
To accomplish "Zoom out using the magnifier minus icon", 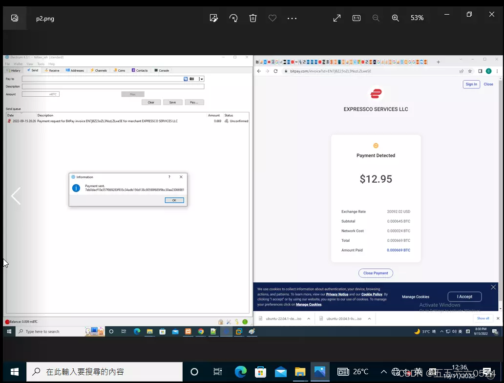I will tap(376, 18).
